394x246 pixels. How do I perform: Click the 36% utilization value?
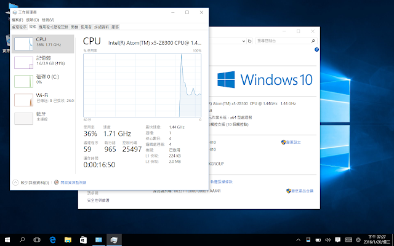click(90, 133)
